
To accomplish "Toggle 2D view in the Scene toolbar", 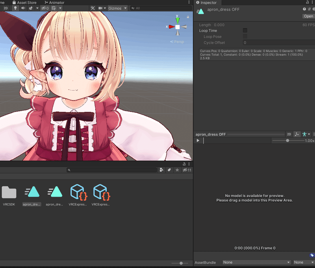I will 6,8.
